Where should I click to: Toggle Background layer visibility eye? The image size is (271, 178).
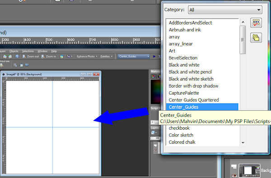(234, 176)
